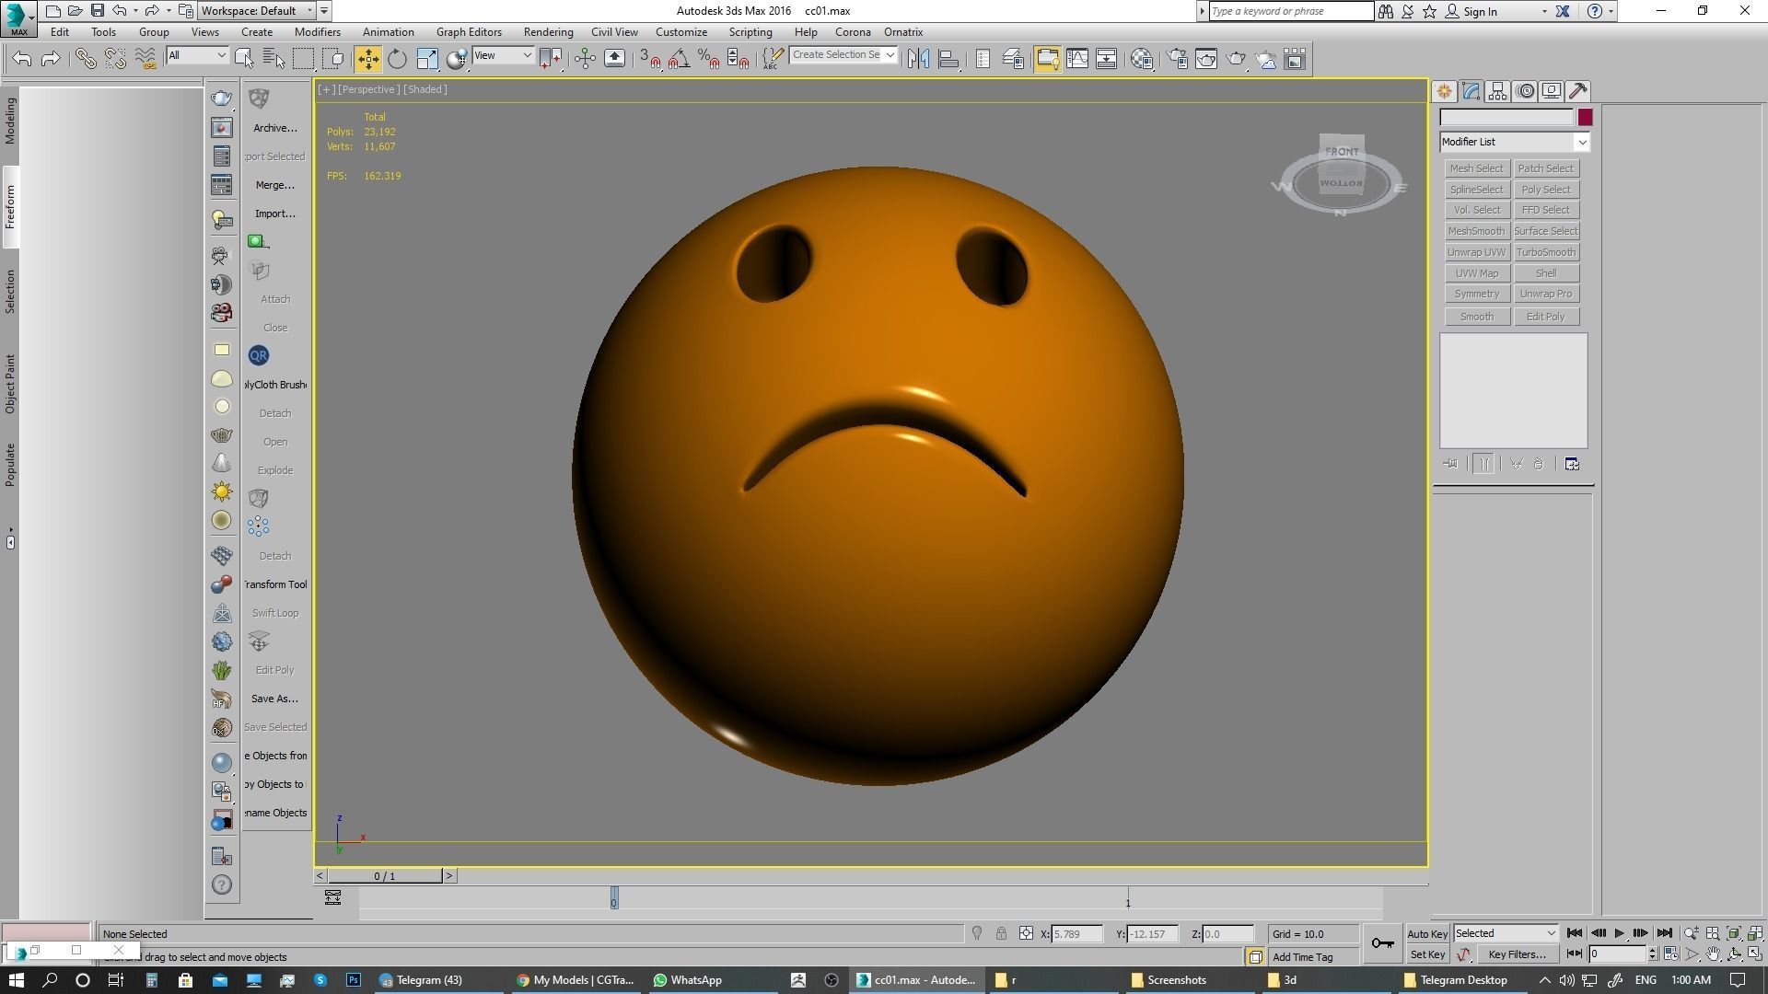Open the Material Editor icon
This screenshot has height=994, width=1768.
click(1142, 59)
